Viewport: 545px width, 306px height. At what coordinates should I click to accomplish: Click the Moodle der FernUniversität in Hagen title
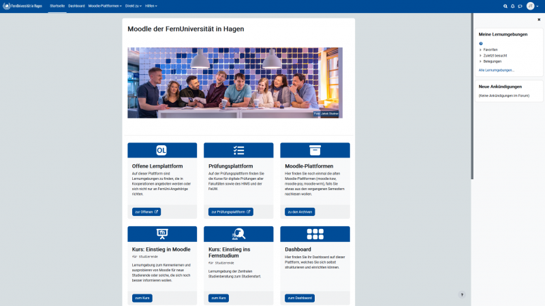(x=185, y=29)
